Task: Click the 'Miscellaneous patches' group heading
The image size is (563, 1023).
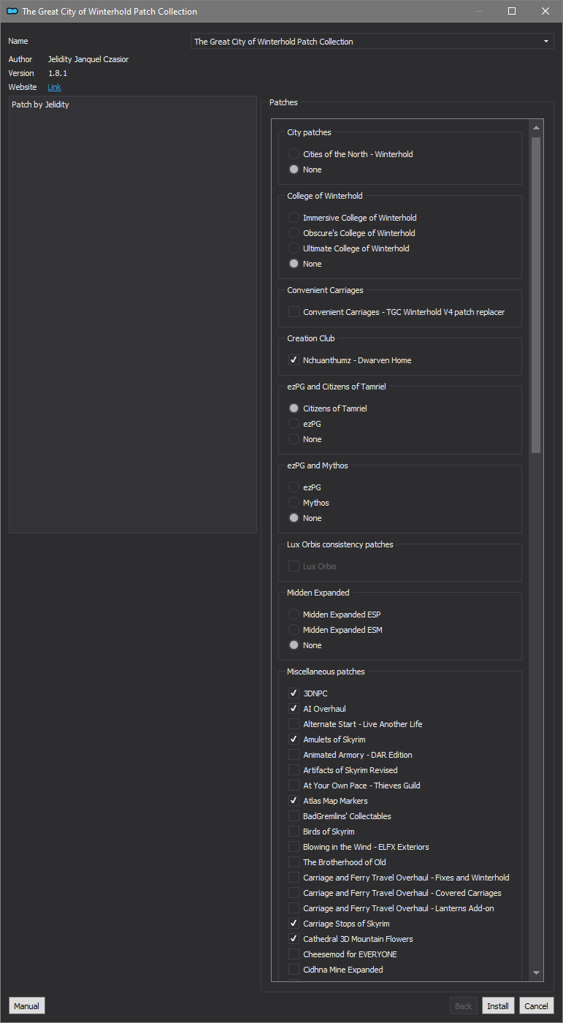Action: pos(326,672)
